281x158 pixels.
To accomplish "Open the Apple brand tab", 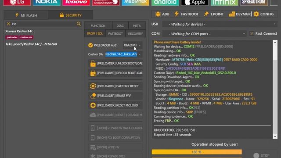I will pos(195,3).
